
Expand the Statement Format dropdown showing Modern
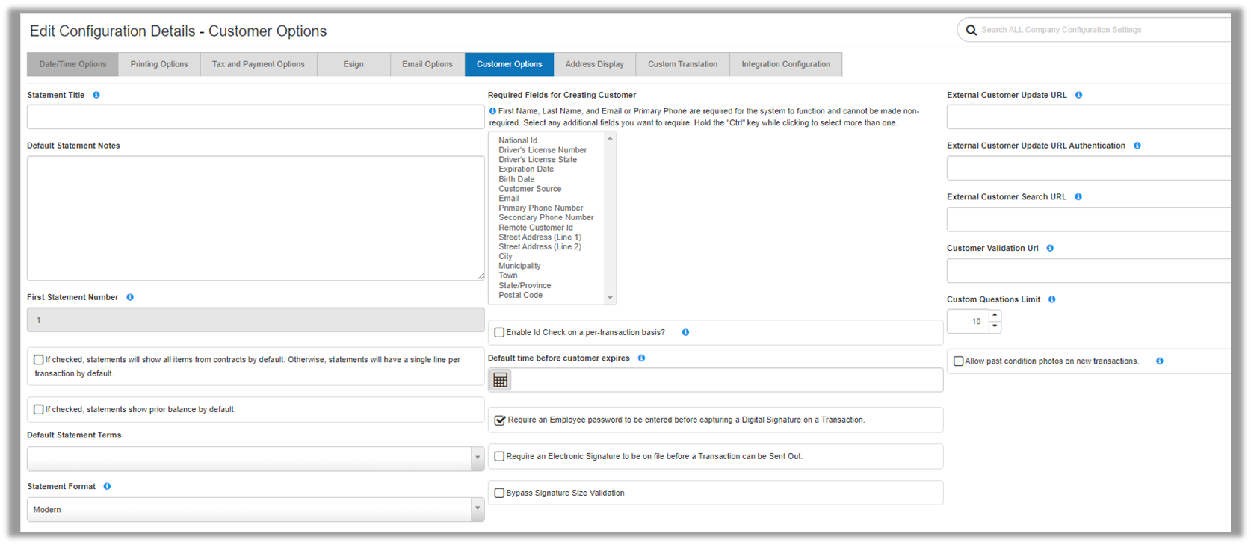tap(478, 509)
